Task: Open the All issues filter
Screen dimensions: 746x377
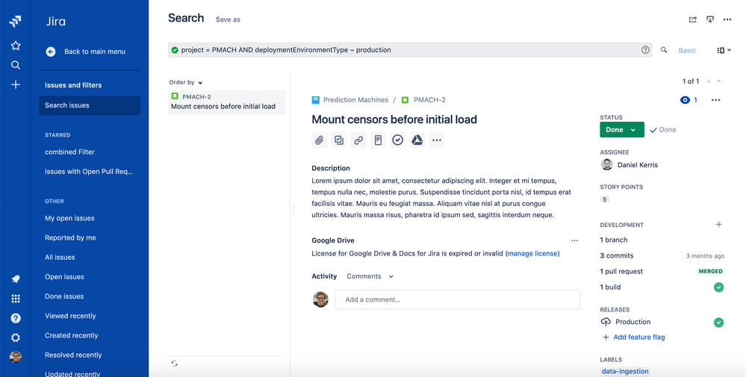Action: [60, 258]
